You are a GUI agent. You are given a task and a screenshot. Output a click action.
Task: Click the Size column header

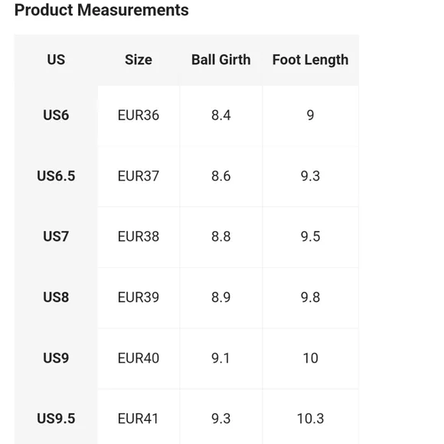139,60
